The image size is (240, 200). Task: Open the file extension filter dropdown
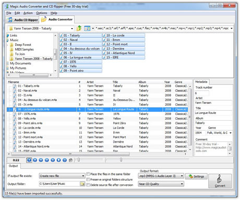232,28
